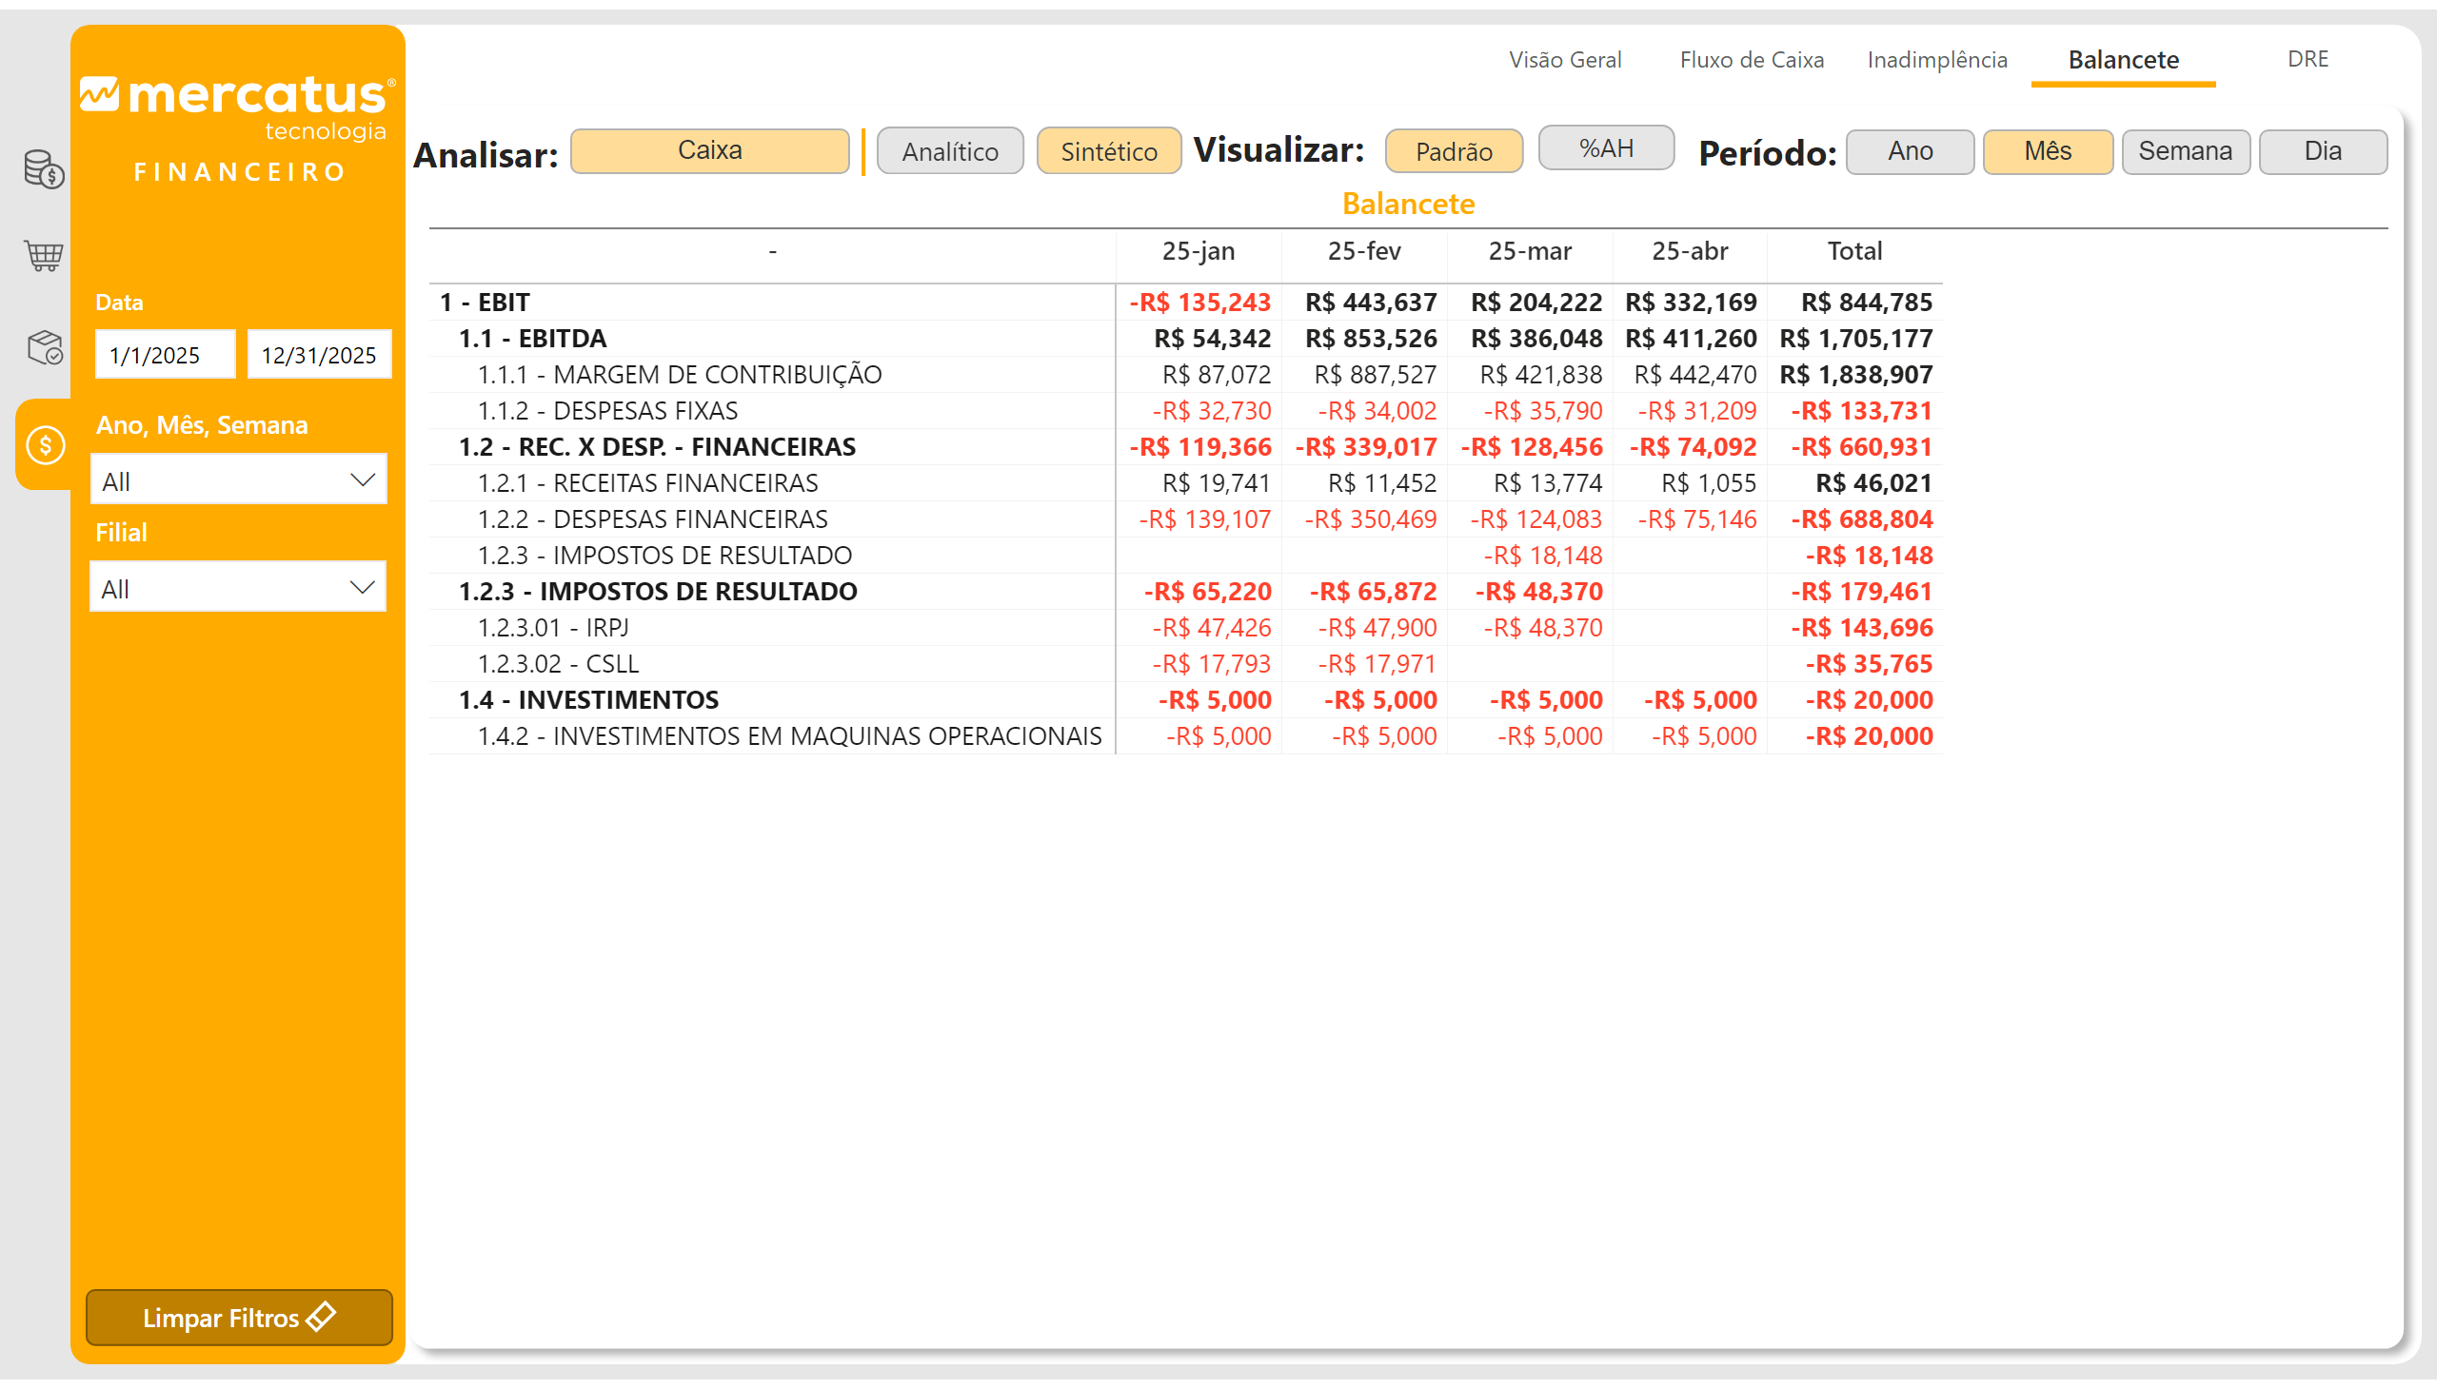
Task: Open the Filial dropdown chevron
Action: 362,588
